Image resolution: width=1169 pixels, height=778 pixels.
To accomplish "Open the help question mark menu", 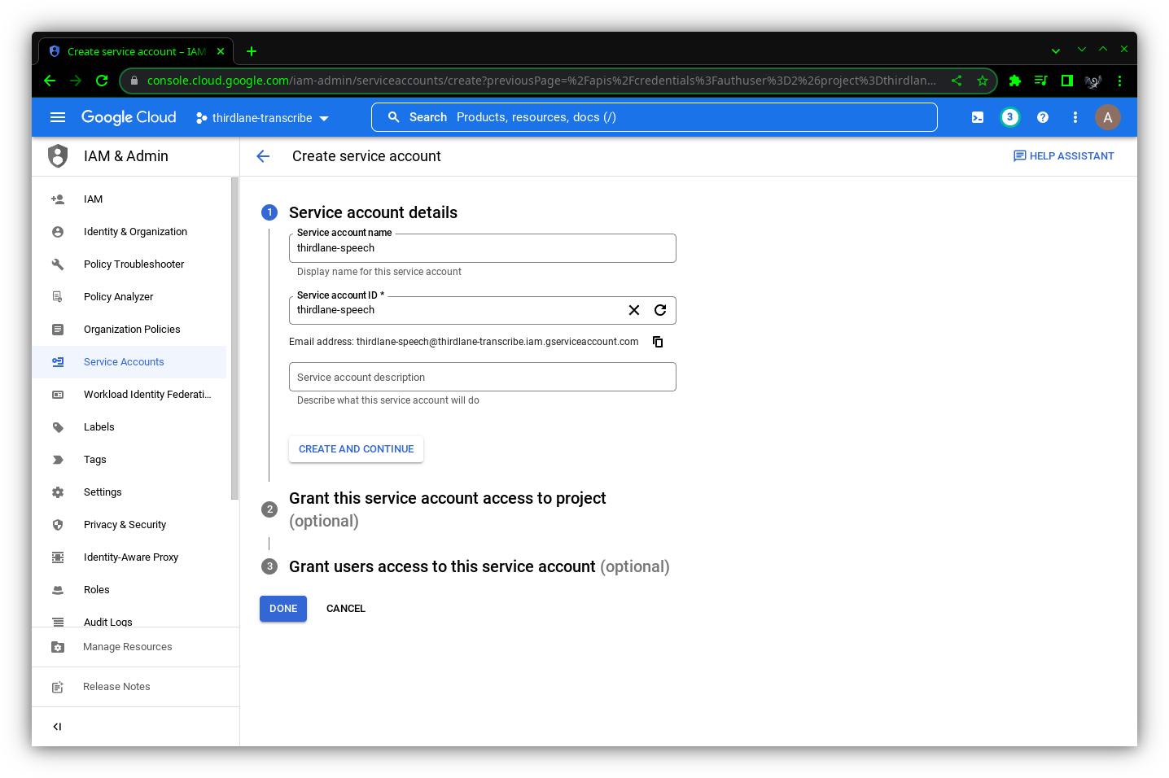I will pos(1043,117).
